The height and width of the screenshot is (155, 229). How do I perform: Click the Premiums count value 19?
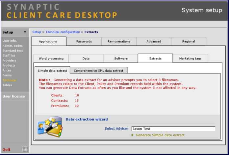tap(77, 106)
